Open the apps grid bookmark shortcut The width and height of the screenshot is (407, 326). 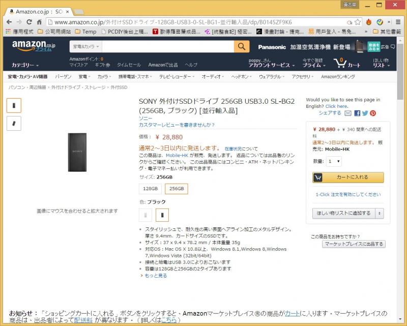[x=8, y=32]
